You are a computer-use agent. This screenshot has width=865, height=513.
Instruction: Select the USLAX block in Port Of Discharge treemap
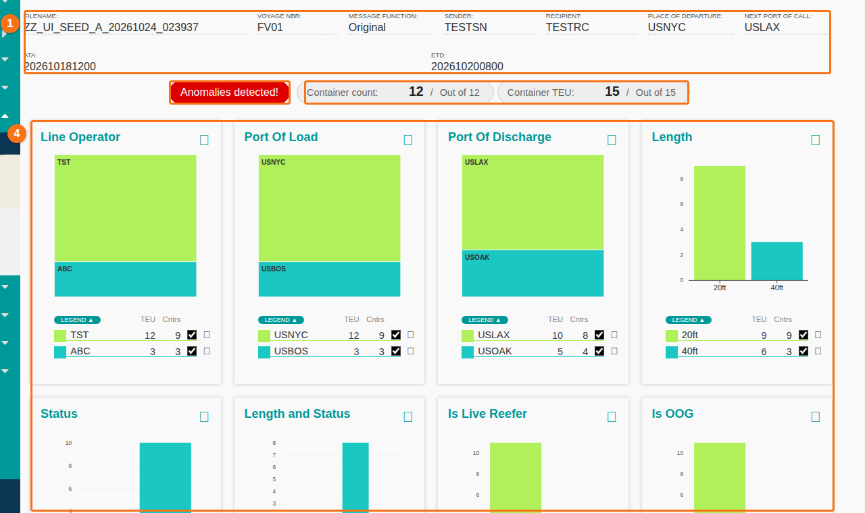[x=533, y=202]
